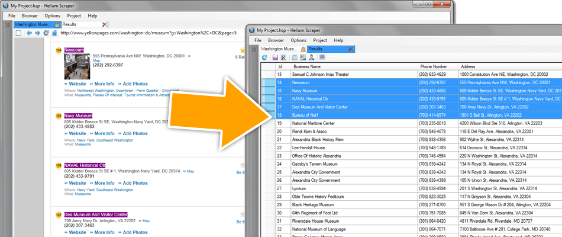Refresh results table using the blue refresh icon
Screen dimensions: 562x237
[266, 57]
